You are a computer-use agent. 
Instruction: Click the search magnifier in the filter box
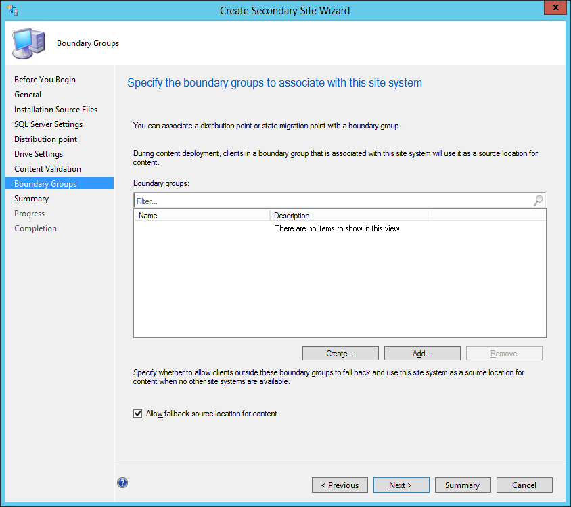tap(539, 200)
